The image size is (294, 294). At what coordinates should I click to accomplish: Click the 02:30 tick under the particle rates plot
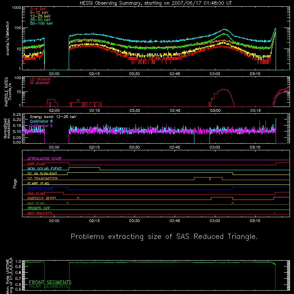(135, 111)
